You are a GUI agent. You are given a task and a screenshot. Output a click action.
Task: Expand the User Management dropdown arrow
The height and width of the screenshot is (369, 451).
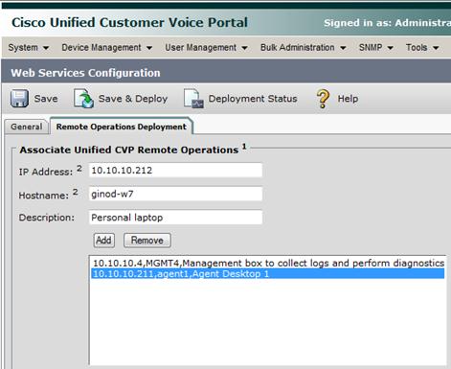[x=244, y=48]
